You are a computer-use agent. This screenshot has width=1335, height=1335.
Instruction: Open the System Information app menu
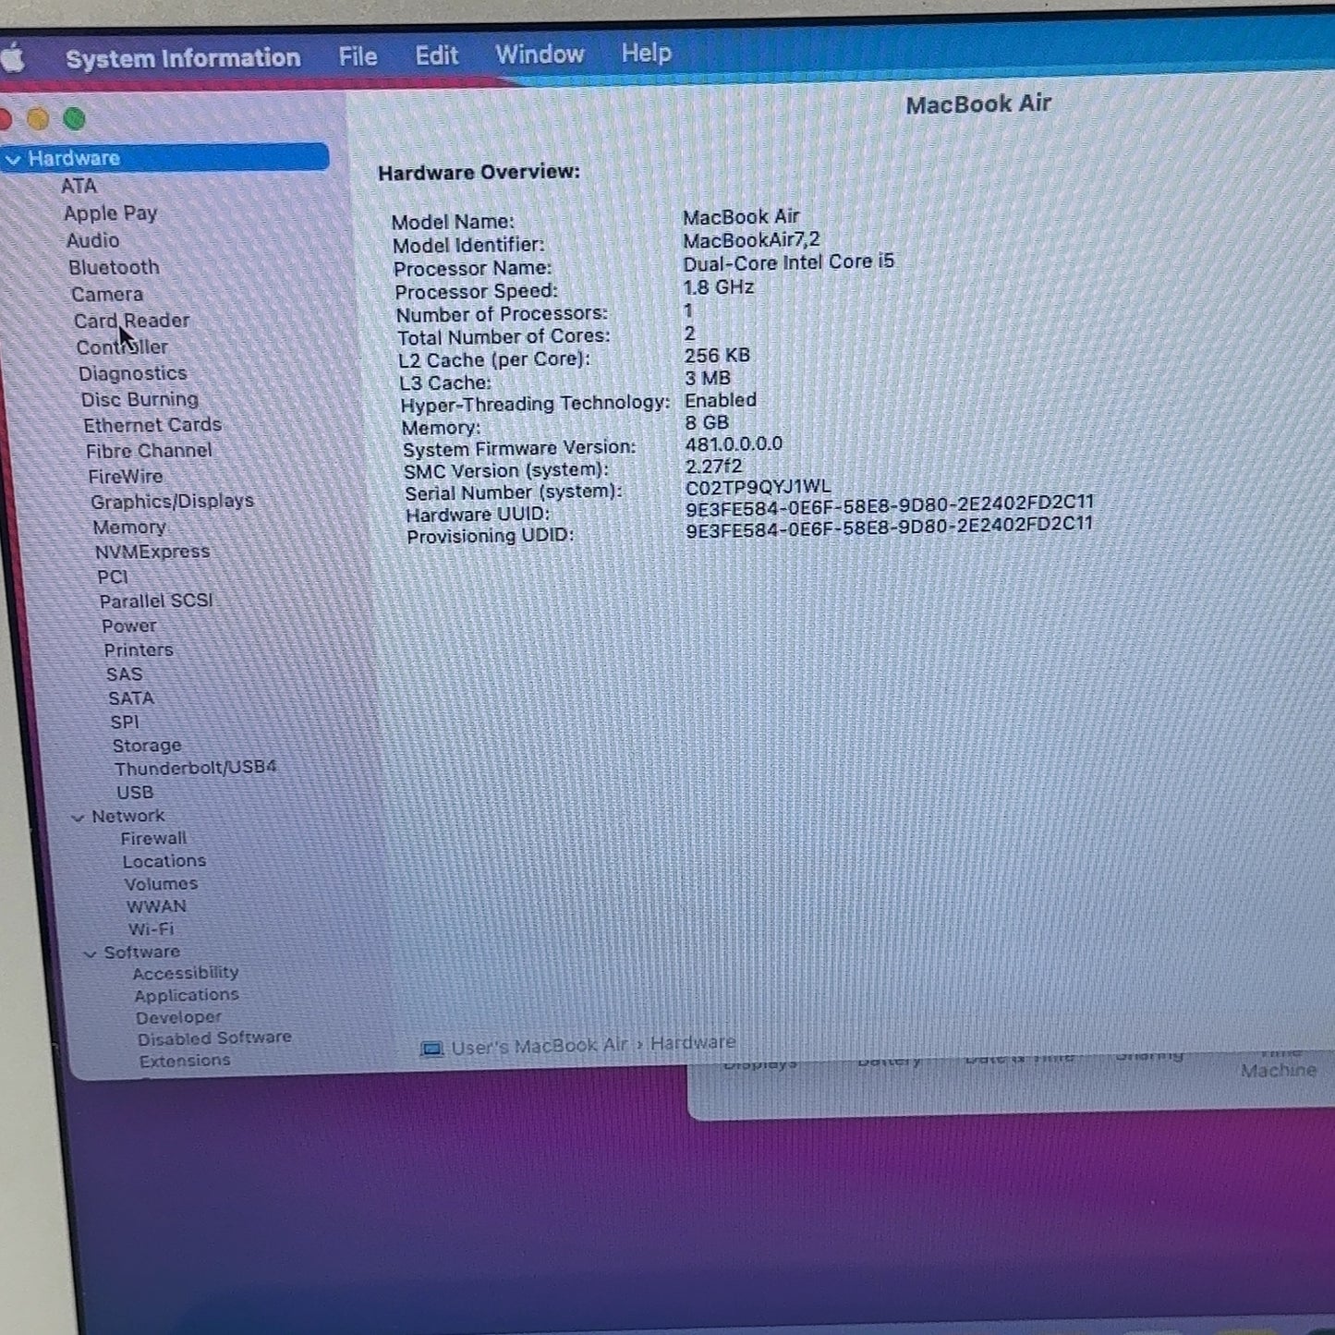(x=183, y=58)
